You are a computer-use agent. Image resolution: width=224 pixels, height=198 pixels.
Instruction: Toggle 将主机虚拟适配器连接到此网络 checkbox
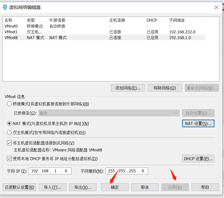click(9, 143)
